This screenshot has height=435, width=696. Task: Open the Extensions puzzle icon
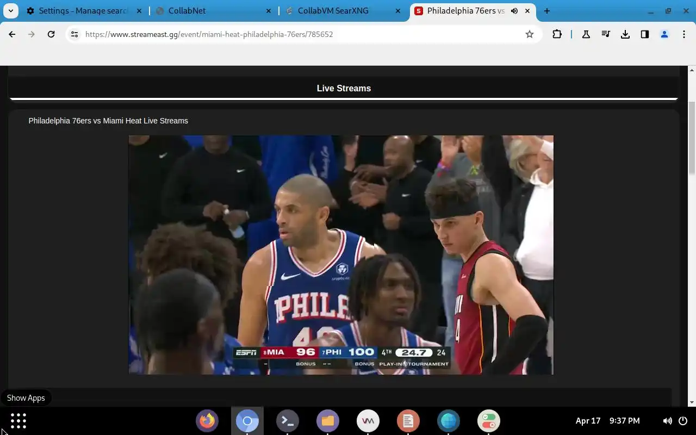557,34
